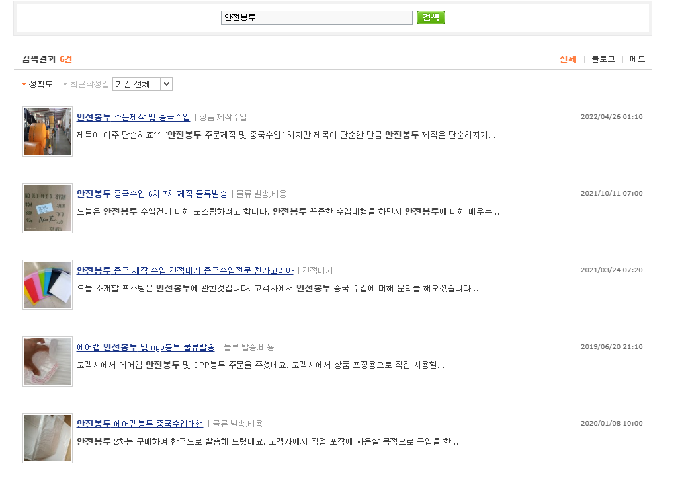The image size is (686, 483).
Task: Click the 상품 제작수입 category link
Action: (223, 118)
